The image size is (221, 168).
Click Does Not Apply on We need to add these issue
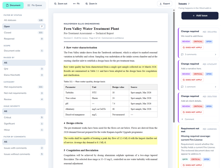point(192,48)
